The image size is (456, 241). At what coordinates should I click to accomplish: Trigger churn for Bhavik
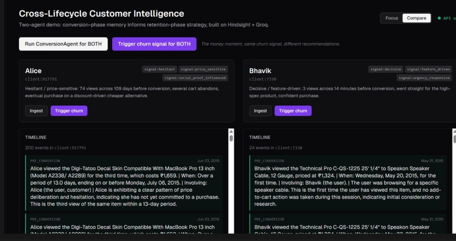293,111
